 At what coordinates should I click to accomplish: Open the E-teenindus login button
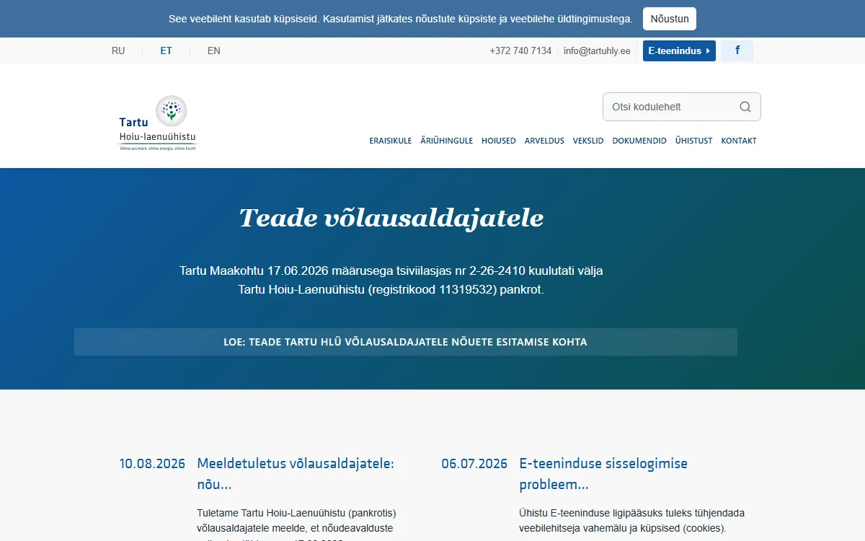pos(679,50)
